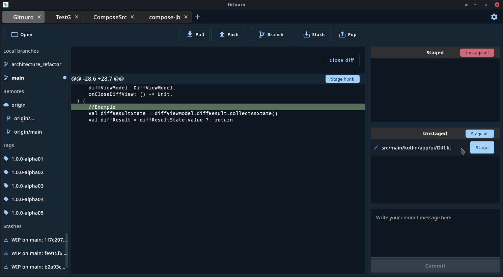Select tag 1.0.0-alpha04
Viewport: 503px width, 277px height.
34,199
